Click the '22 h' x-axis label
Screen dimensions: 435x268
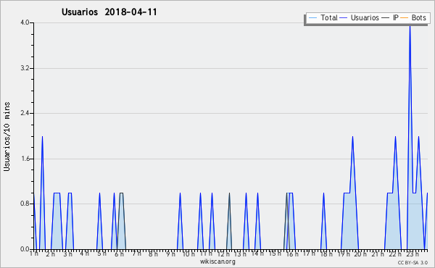(x=395, y=254)
